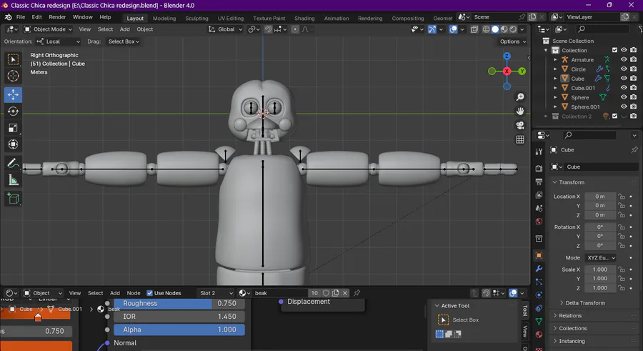The image size is (643, 351).
Task: Hide Circle object via eye icon
Action: (x=624, y=69)
